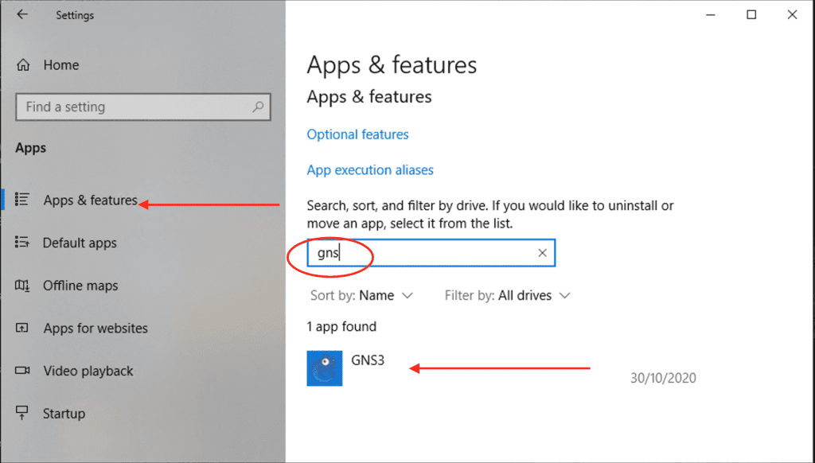The height and width of the screenshot is (463, 815).
Task: Select Default apps from the sidebar menu
Action: 80,243
